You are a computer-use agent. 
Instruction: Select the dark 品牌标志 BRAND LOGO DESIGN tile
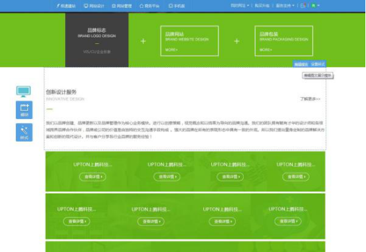pyautogui.click(x=96, y=40)
